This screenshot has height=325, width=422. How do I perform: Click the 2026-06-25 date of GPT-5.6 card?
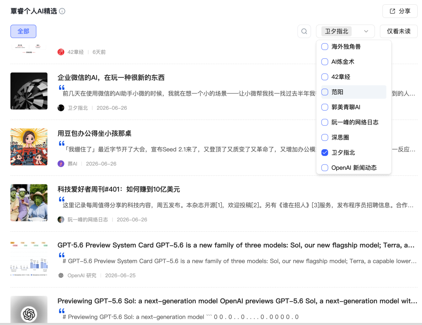[120, 275]
